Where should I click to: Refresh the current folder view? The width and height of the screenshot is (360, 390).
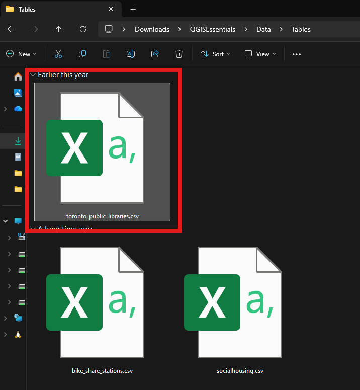pyautogui.click(x=83, y=29)
